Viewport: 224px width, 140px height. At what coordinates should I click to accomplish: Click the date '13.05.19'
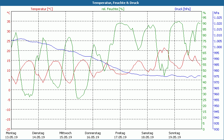tap(11, 137)
